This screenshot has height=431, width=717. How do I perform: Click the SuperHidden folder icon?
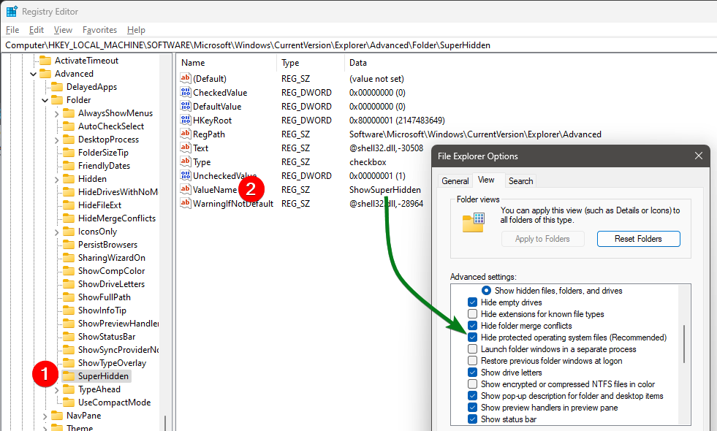69,375
